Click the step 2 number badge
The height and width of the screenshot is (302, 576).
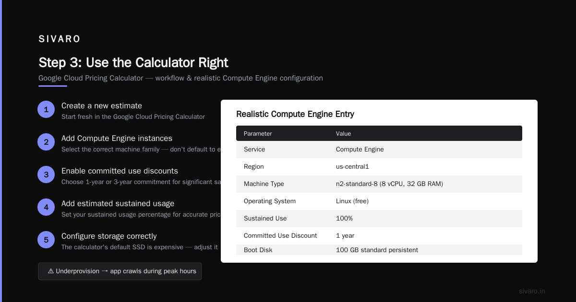click(46, 142)
